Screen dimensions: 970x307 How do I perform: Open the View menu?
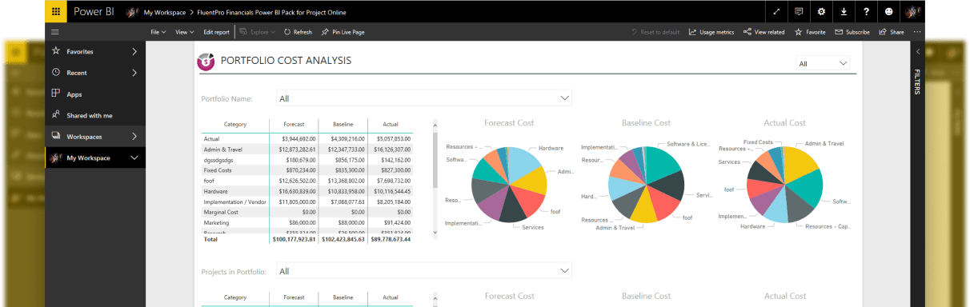point(185,32)
